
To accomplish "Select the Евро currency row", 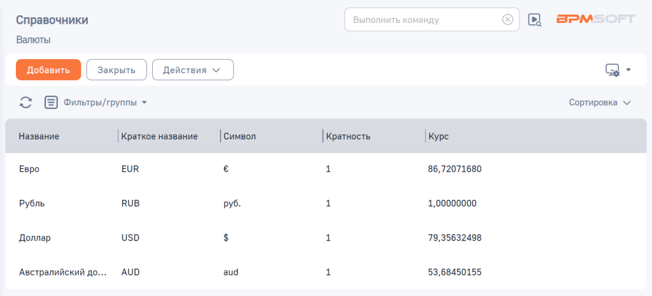I will 29,169.
